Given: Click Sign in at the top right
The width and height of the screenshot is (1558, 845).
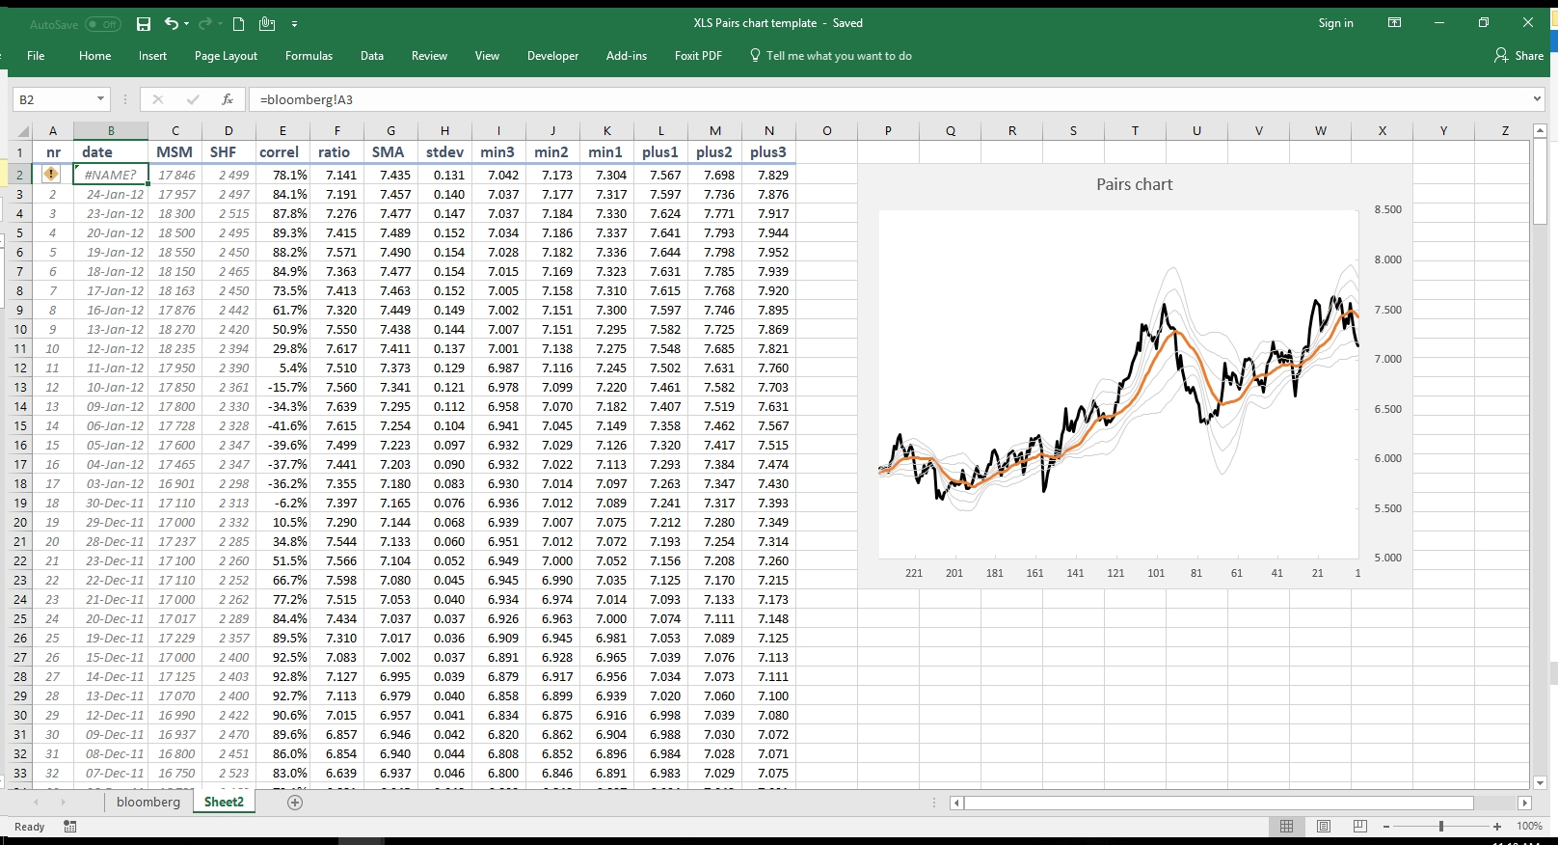Looking at the screenshot, I should click(1335, 23).
